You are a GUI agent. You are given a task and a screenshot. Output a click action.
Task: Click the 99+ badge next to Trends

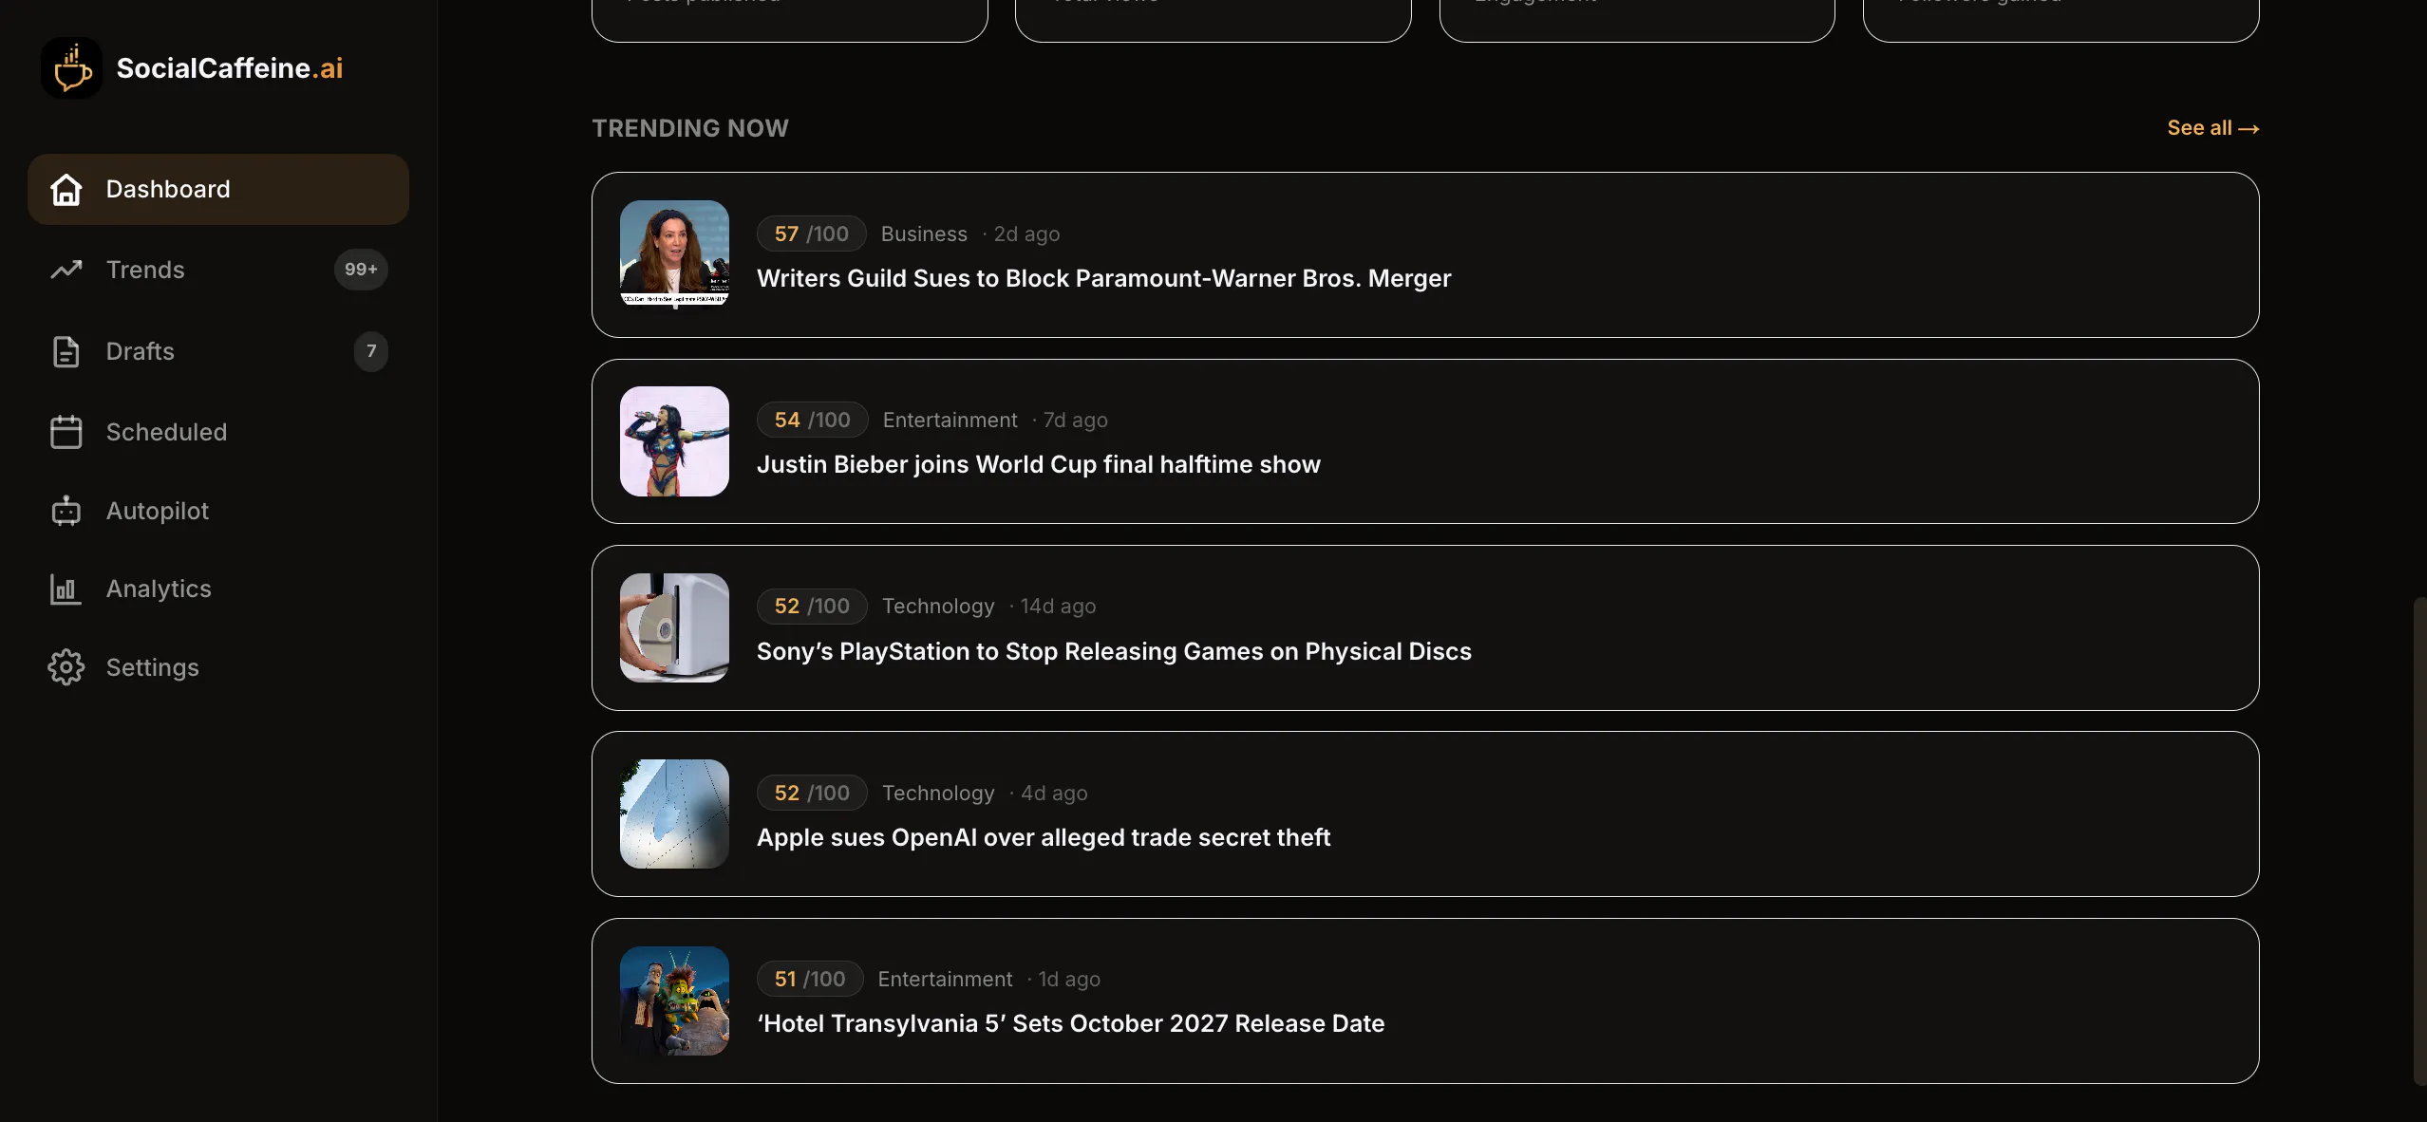pyautogui.click(x=361, y=270)
